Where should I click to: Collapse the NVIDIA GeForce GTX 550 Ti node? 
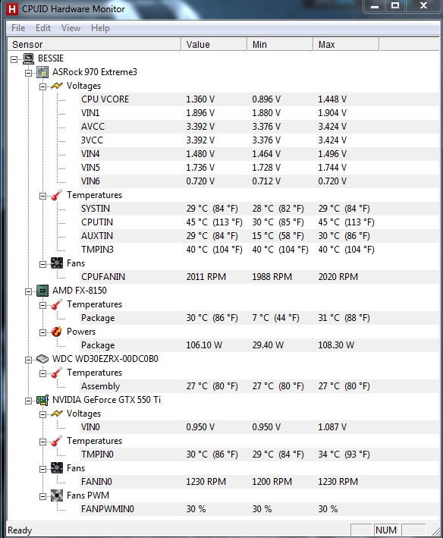pos(28,401)
